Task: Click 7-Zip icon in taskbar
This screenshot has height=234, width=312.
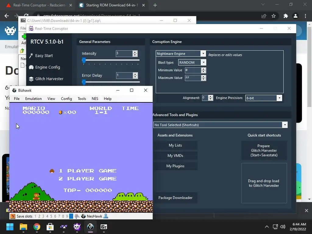Action: (x=104, y=227)
